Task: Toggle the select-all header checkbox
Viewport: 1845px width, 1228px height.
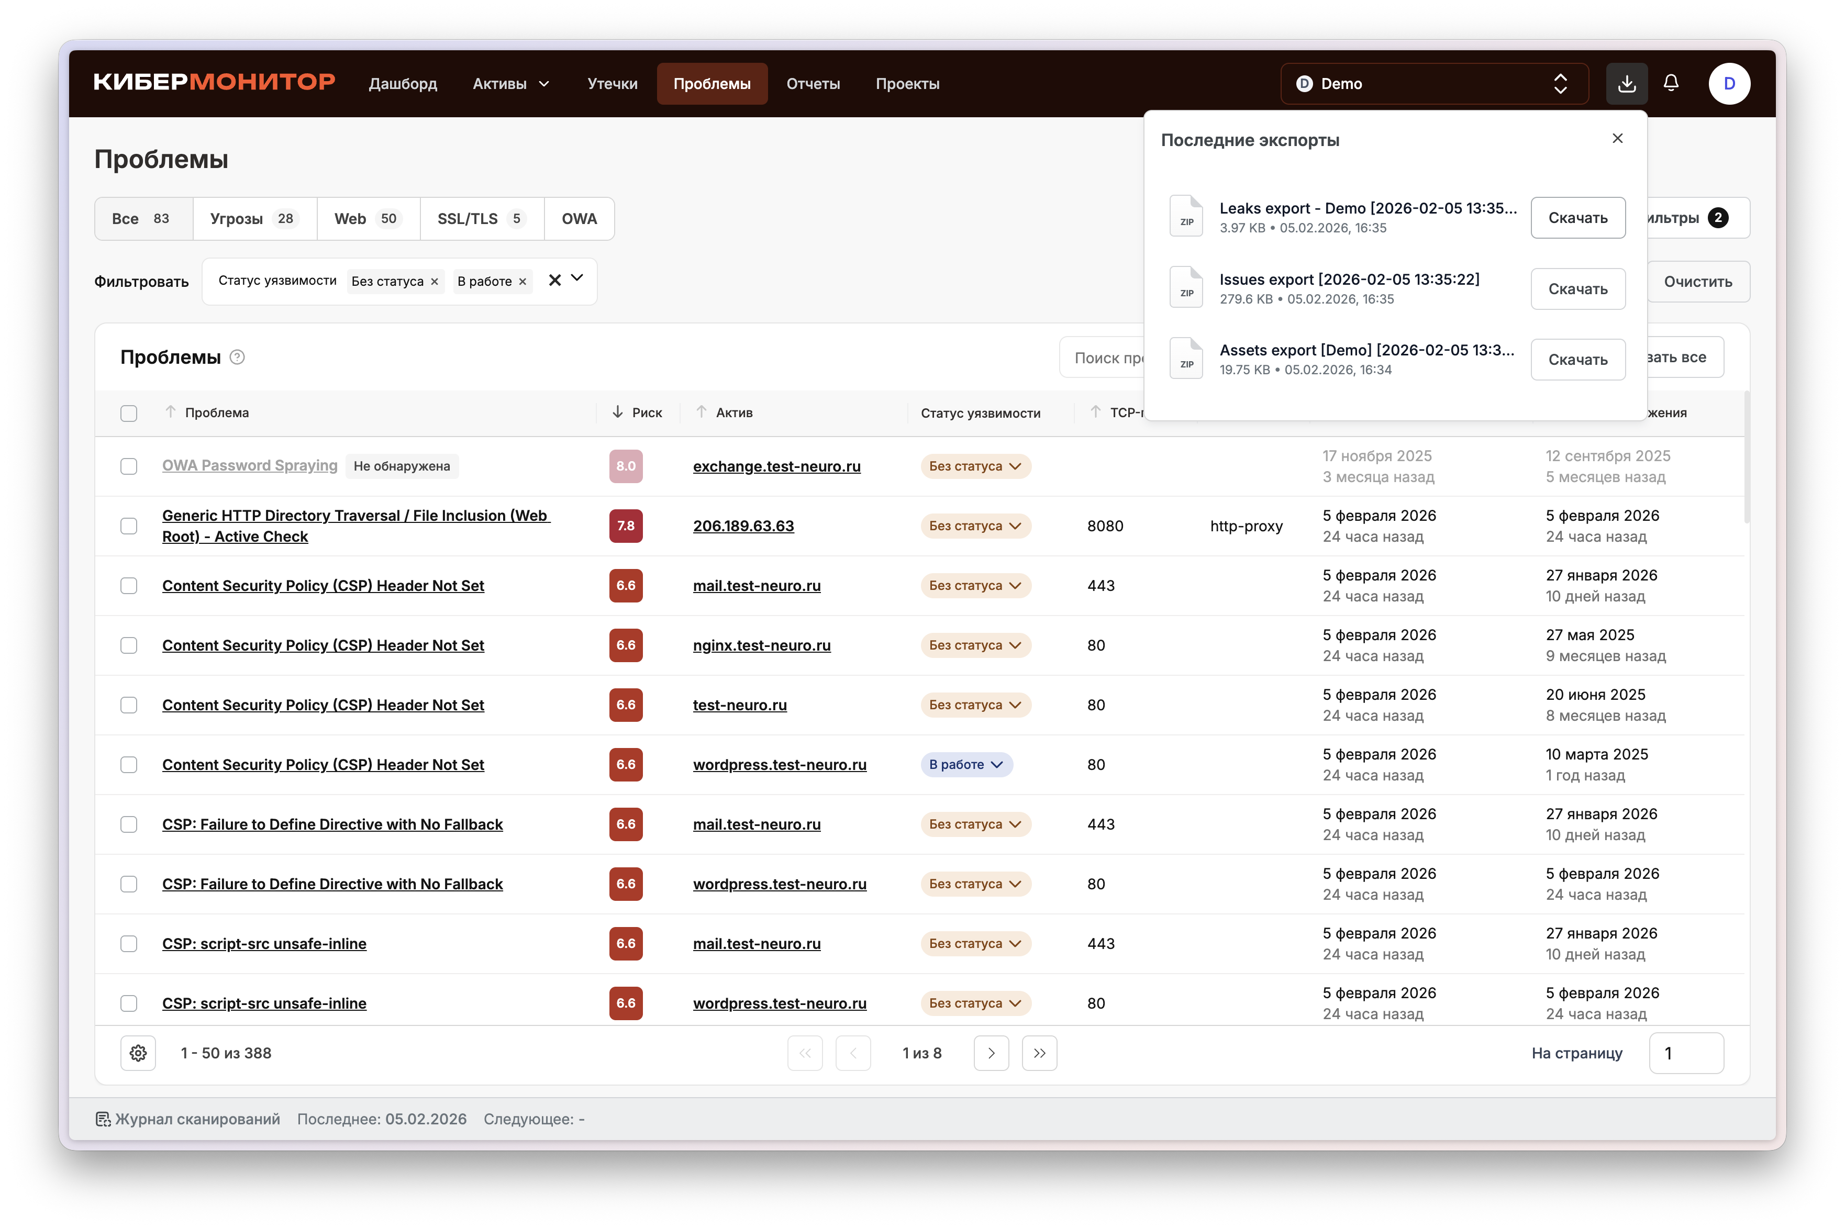Action: 129,412
